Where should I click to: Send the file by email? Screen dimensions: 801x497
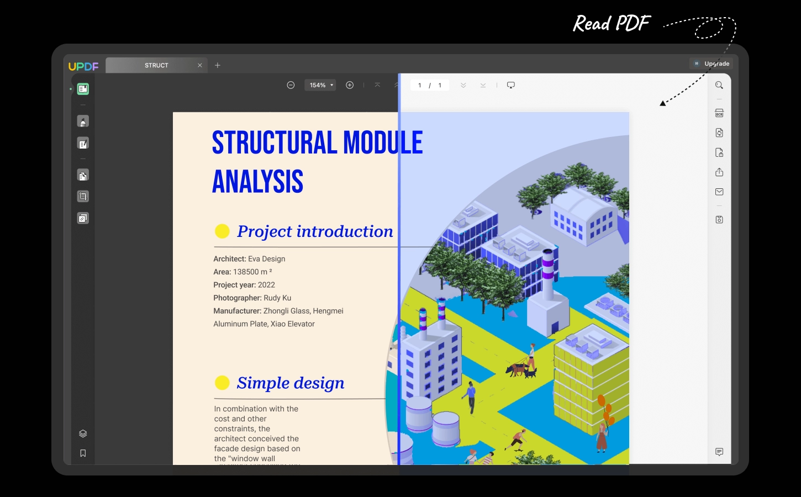click(x=719, y=192)
